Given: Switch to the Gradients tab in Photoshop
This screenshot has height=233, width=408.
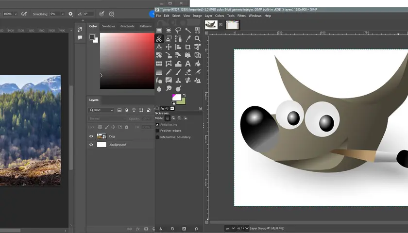Looking at the screenshot, I should pyautogui.click(x=127, y=26).
